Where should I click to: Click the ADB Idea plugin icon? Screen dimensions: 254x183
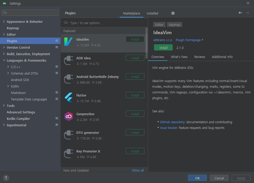(x=68, y=60)
